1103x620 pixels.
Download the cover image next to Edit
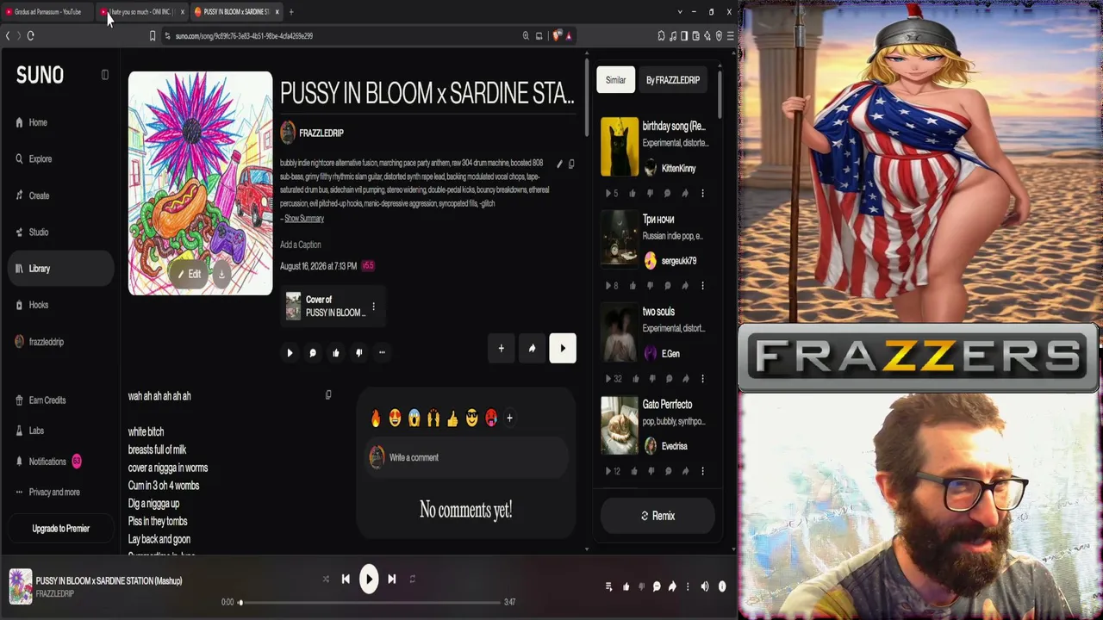[221, 275]
